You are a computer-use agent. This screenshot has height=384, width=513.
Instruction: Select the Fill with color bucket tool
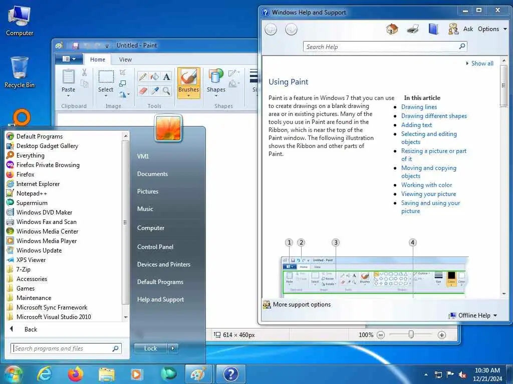pyautogui.click(x=155, y=76)
